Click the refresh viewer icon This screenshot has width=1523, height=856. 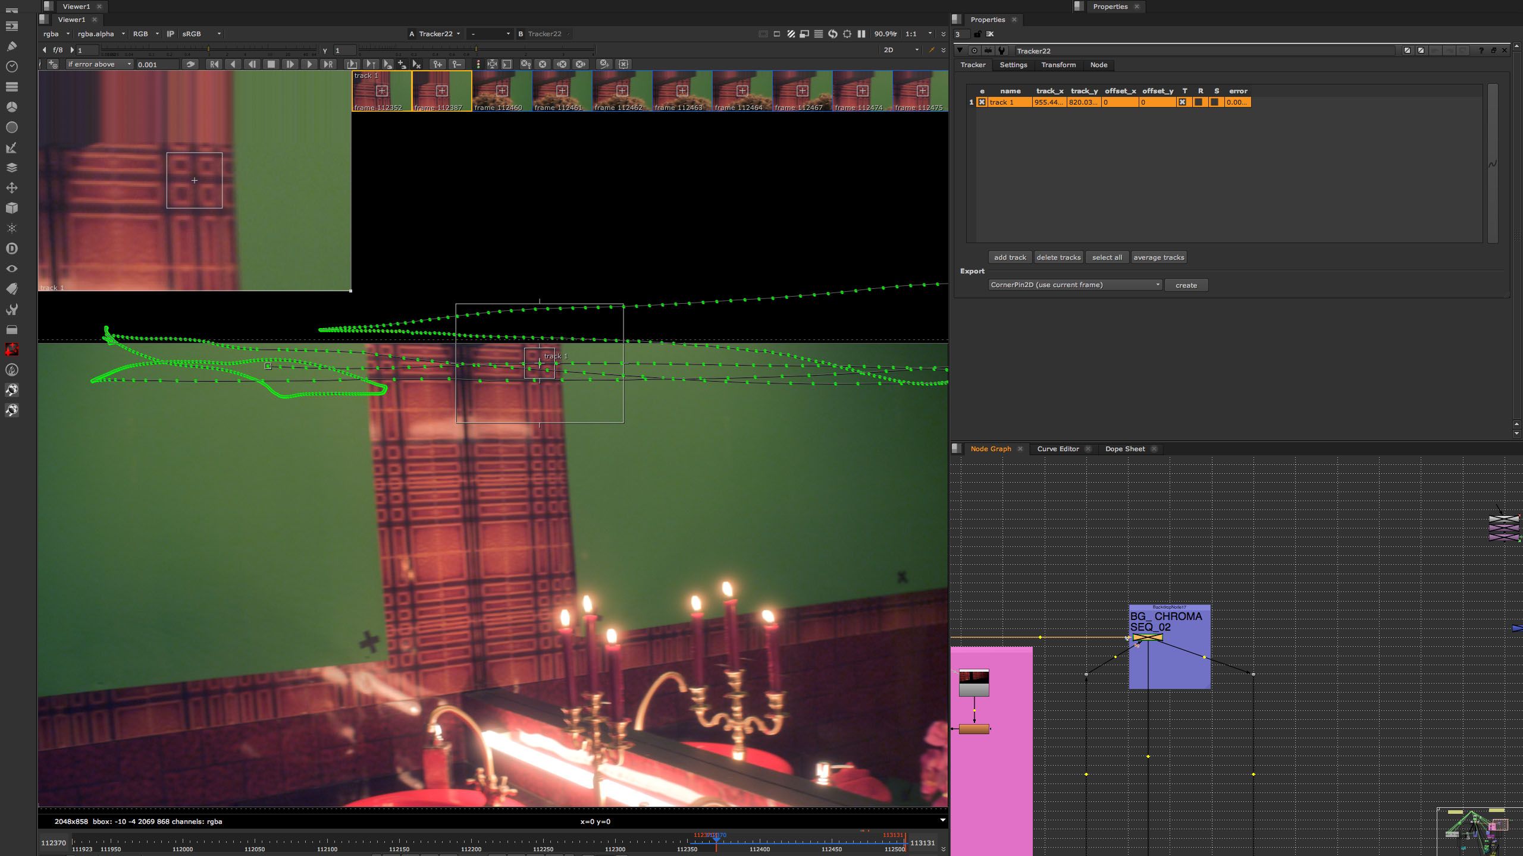click(833, 34)
